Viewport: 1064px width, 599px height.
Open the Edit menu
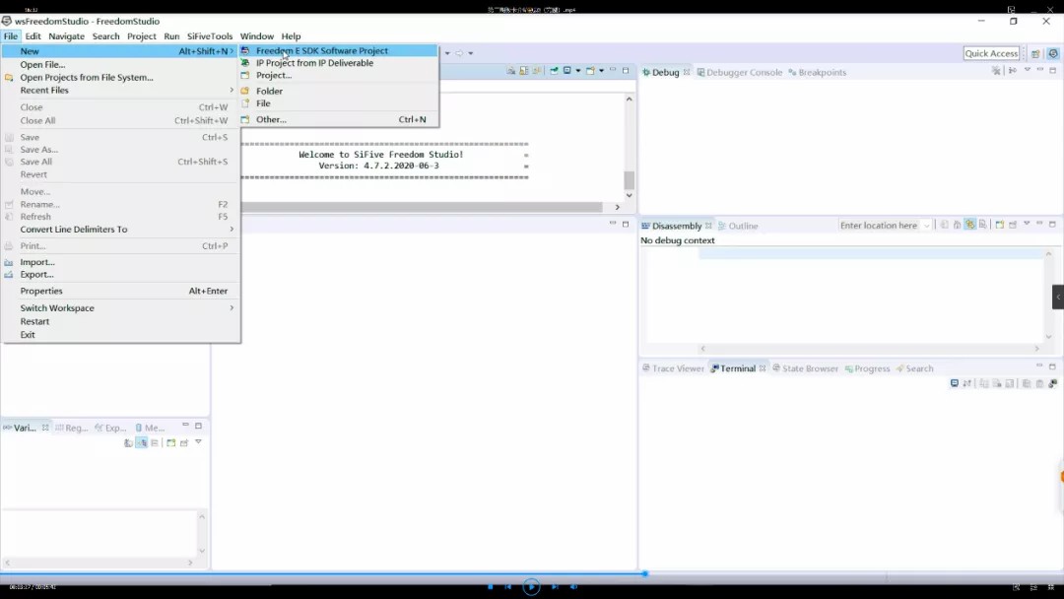click(33, 36)
